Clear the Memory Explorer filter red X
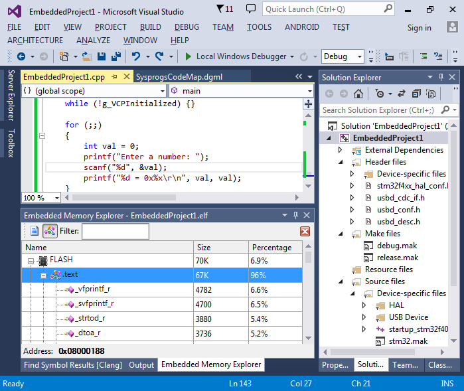 pos(305,231)
